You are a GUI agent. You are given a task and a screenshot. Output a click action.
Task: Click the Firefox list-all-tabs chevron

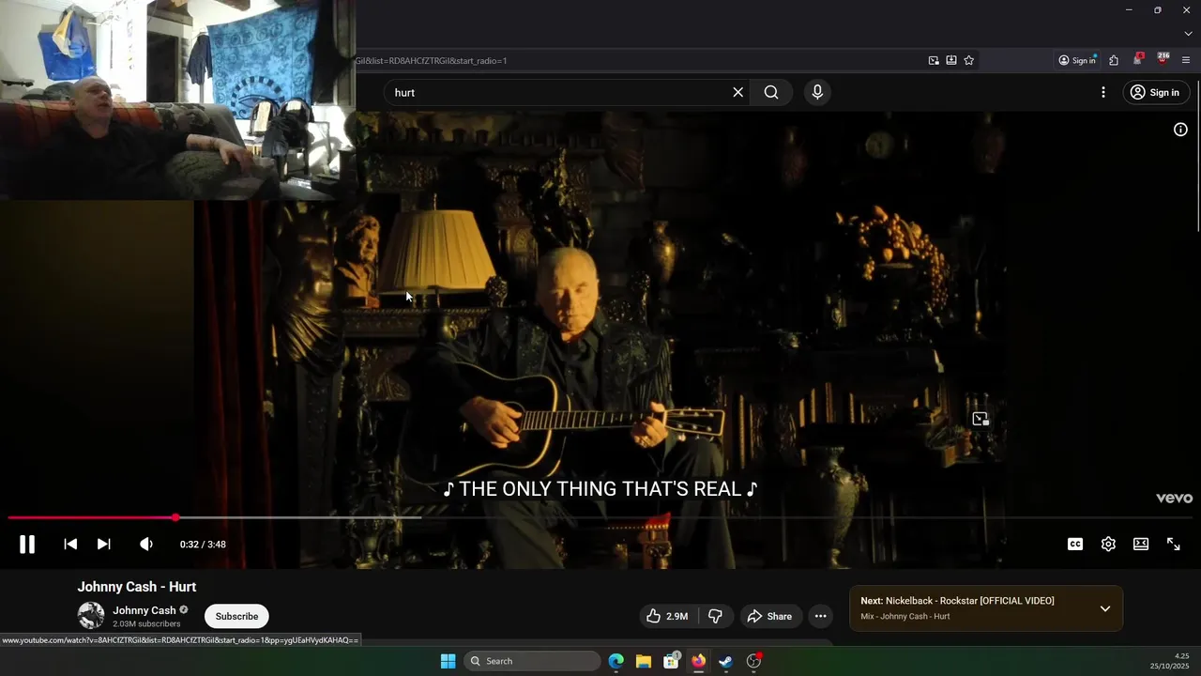pos(1188,34)
